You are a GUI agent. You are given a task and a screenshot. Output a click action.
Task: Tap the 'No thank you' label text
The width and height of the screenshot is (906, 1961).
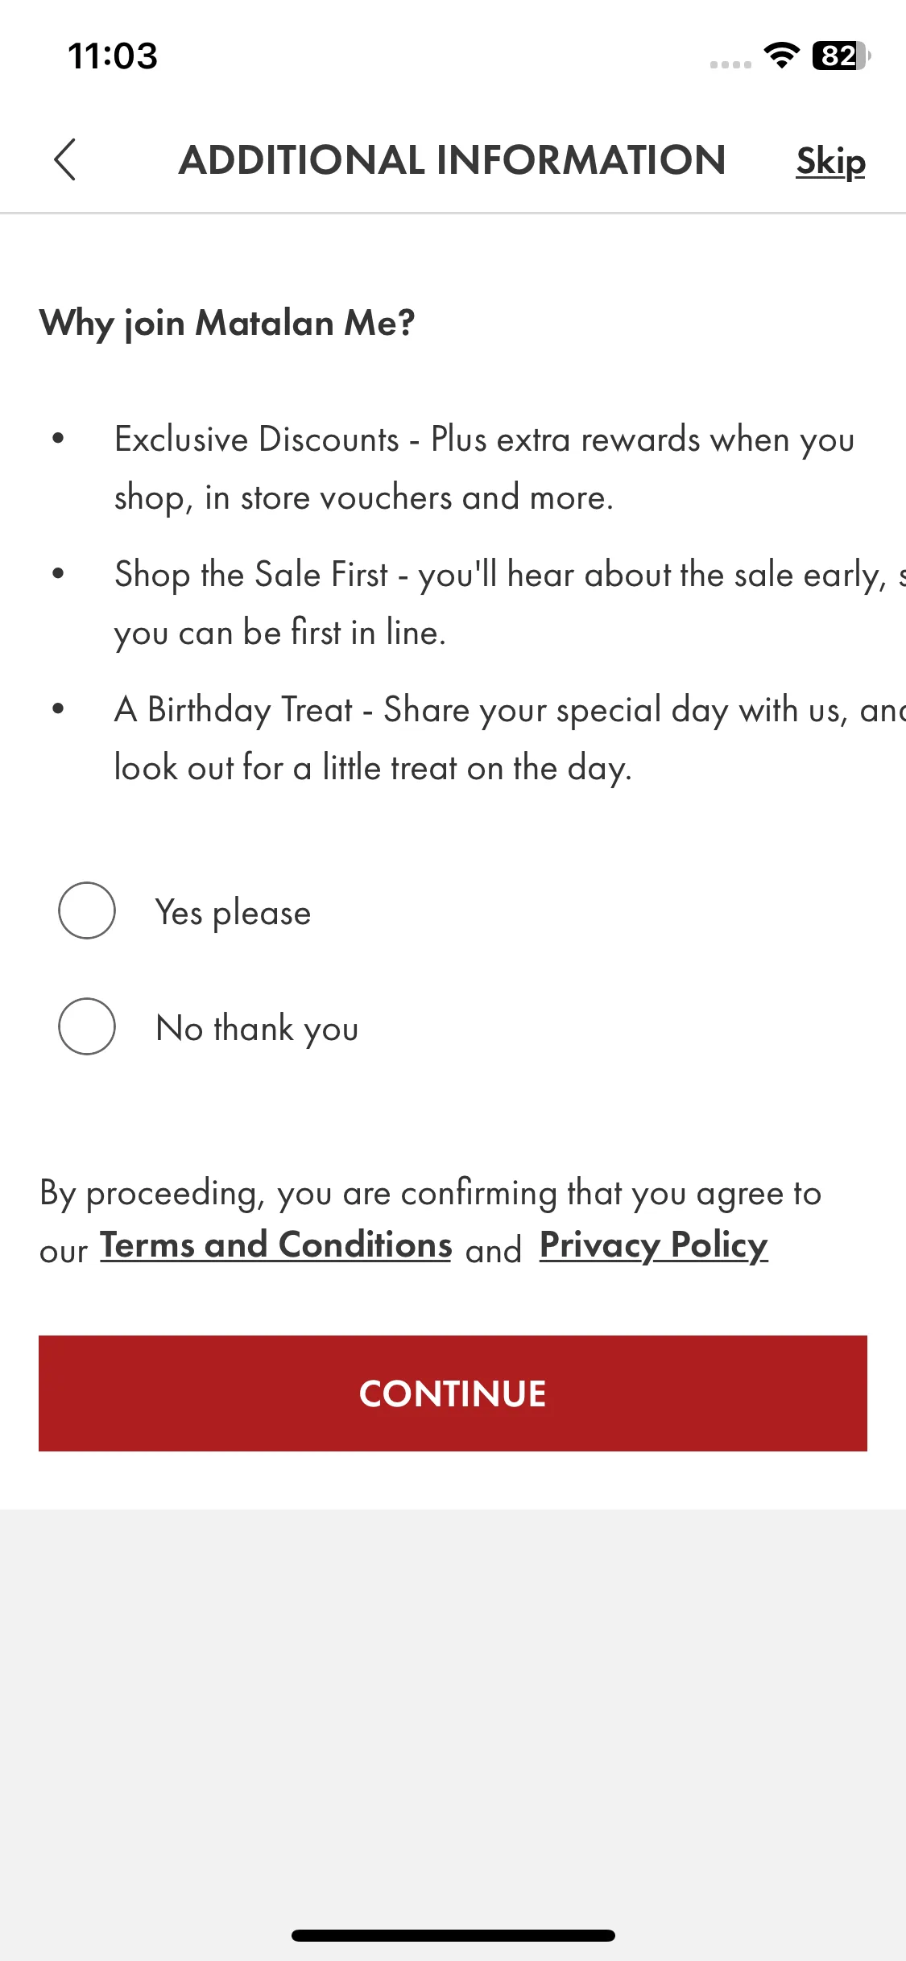coord(257,1029)
